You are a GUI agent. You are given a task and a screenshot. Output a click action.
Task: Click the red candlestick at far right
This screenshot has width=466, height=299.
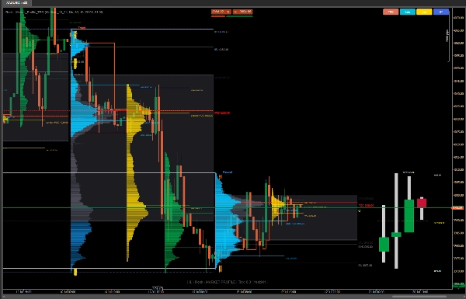click(x=422, y=203)
